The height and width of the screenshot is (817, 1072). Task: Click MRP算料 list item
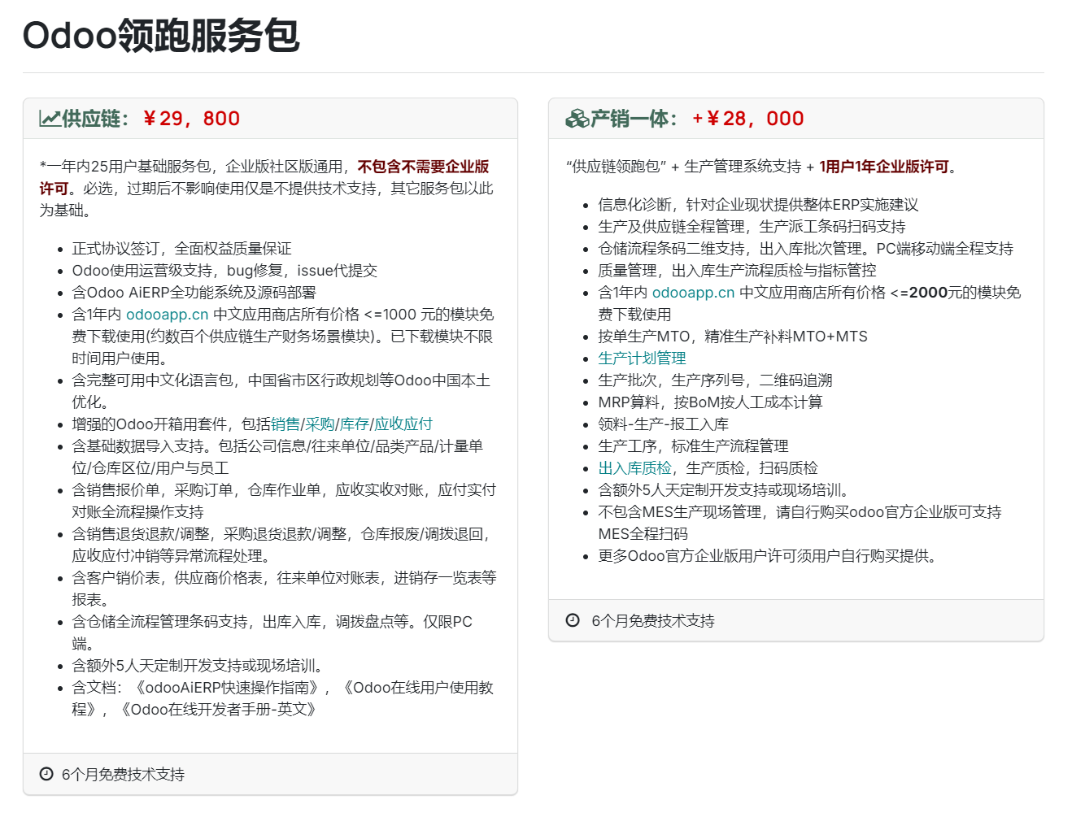[x=710, y=402]
